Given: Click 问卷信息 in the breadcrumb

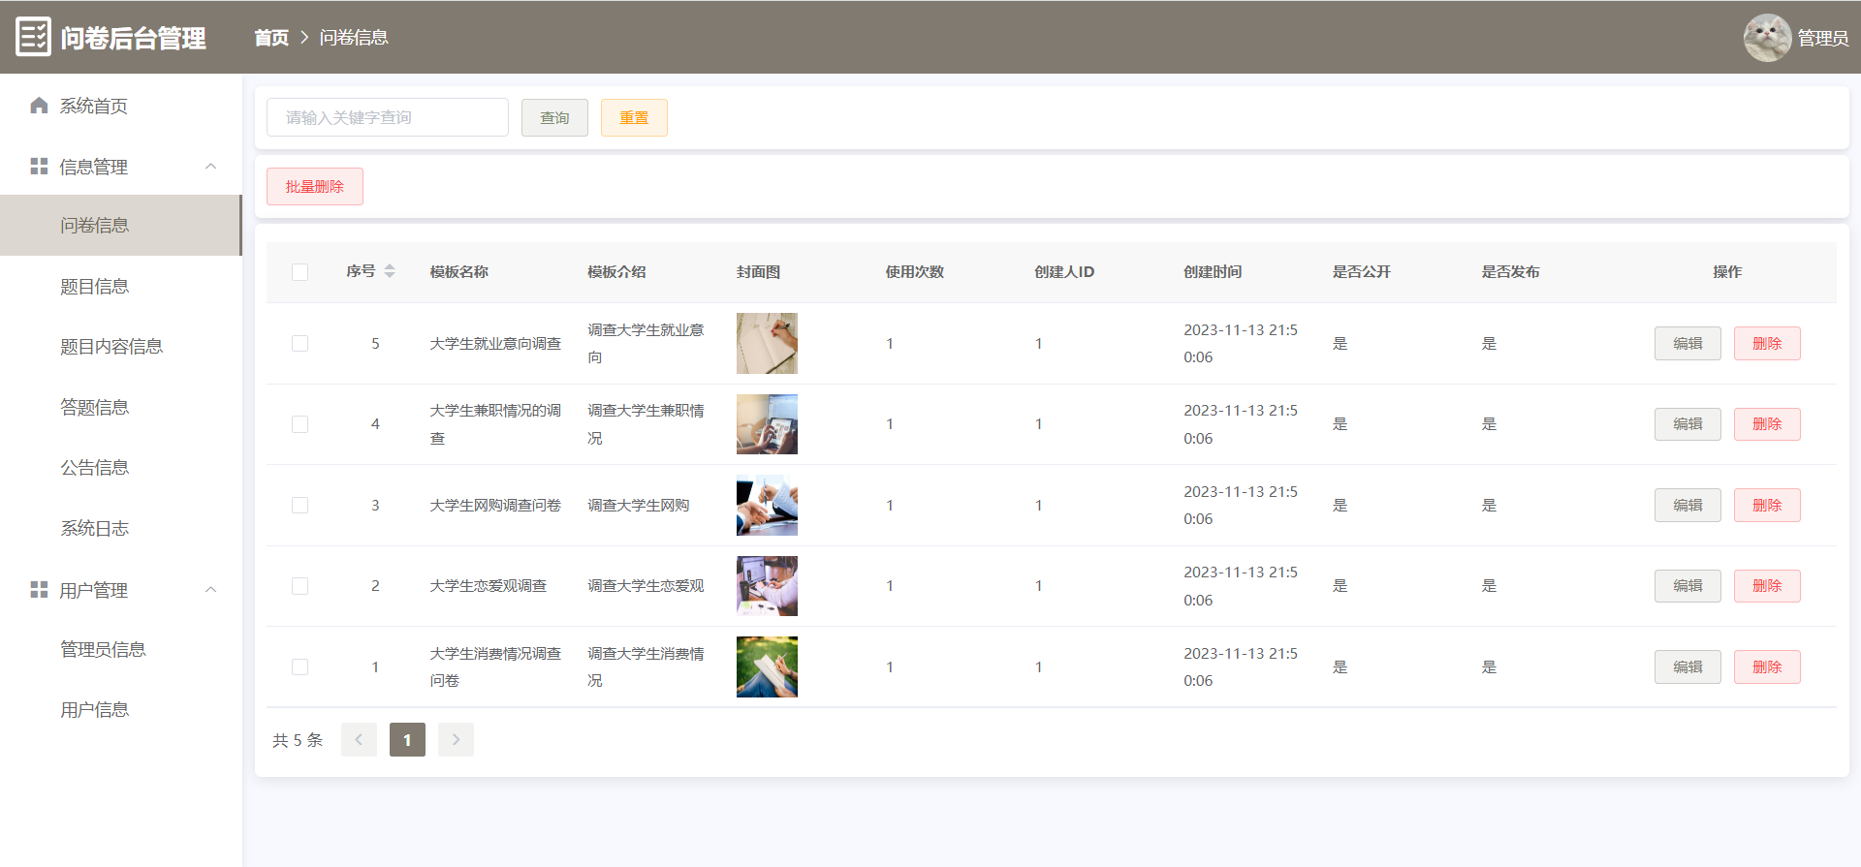Looking at the screenshot, I should coord(354,38).
